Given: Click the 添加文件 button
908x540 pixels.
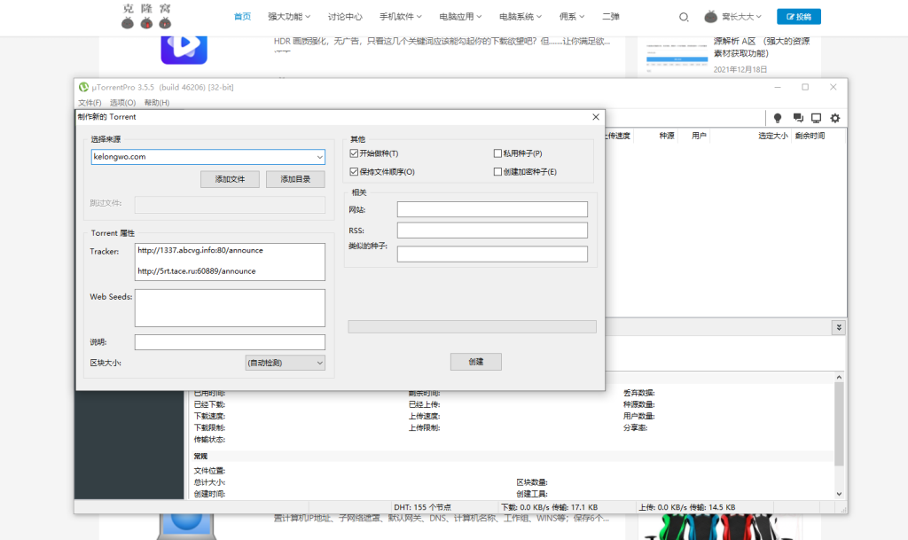Looking at the screenshot, I should click(230, 179).
